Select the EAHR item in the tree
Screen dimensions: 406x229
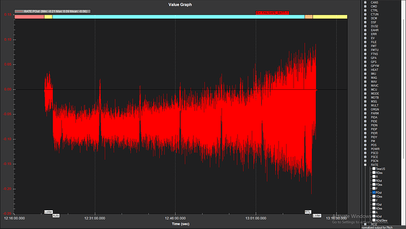point(374,31)
